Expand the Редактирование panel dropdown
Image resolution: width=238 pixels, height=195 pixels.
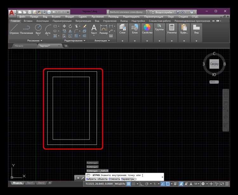pyautogui.click(x=75, y=41)
